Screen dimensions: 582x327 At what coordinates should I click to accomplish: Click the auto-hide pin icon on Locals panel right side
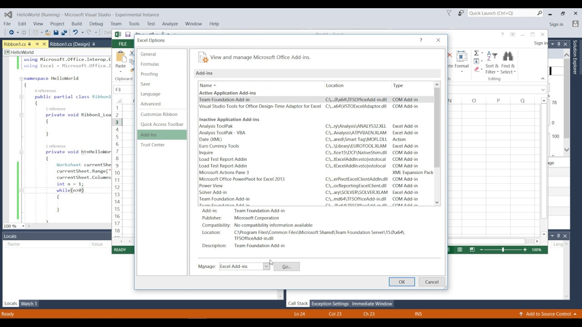point(559,236)
